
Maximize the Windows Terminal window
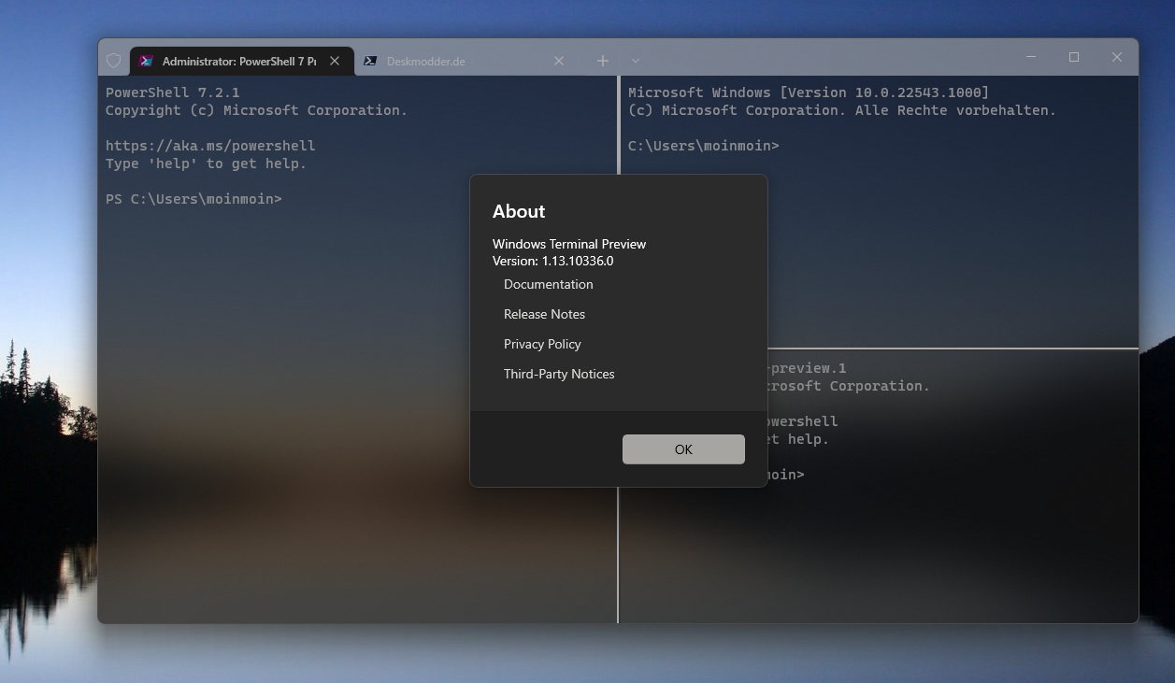1074,57
